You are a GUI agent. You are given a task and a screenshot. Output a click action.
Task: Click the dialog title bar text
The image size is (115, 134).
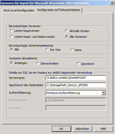45,3
